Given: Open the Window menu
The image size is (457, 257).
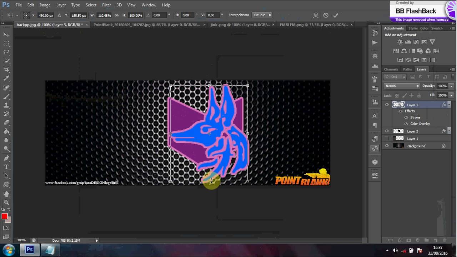Looking at the screenshot, I should tap(149, 5).
